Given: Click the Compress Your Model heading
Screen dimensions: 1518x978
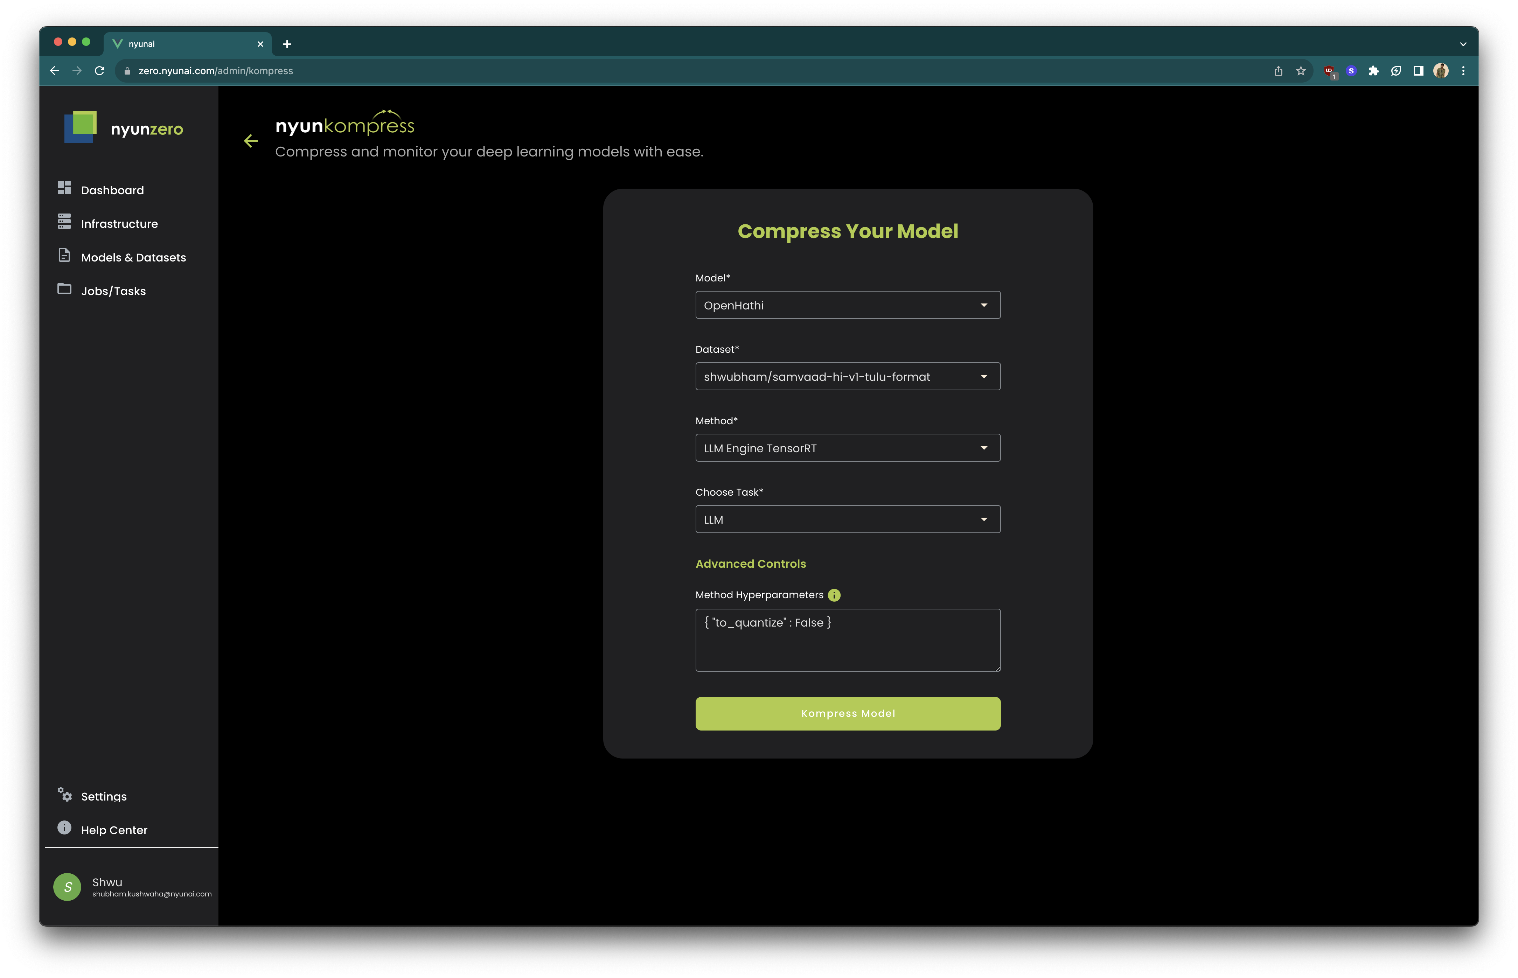Looking at the screenshot, I should coord(848,231).
